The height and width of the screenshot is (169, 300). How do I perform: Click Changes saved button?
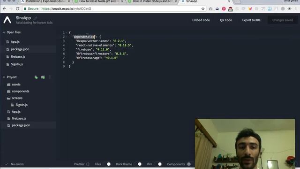[x=283, y=20]
